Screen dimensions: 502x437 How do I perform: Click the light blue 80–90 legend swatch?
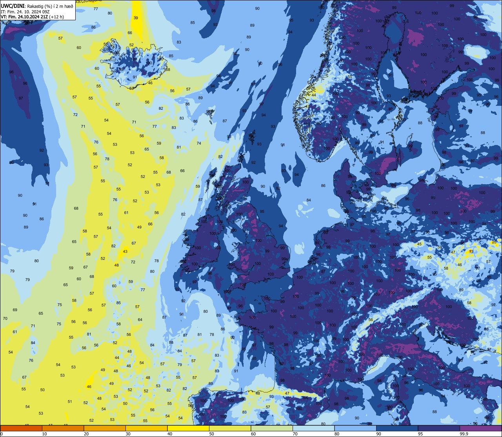[x=355, y=428]
